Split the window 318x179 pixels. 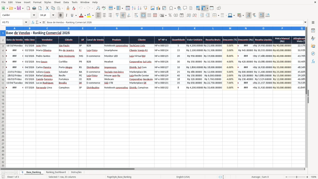212,8
